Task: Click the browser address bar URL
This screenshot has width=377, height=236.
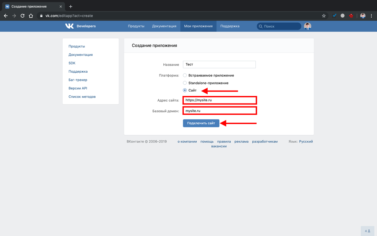Action: 68,16
